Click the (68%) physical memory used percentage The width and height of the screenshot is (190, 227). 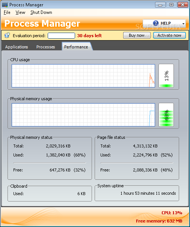coord(80,155)
